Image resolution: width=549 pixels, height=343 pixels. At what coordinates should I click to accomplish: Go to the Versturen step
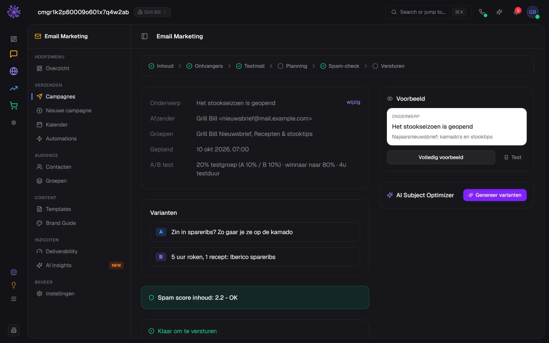coord(388,66)
